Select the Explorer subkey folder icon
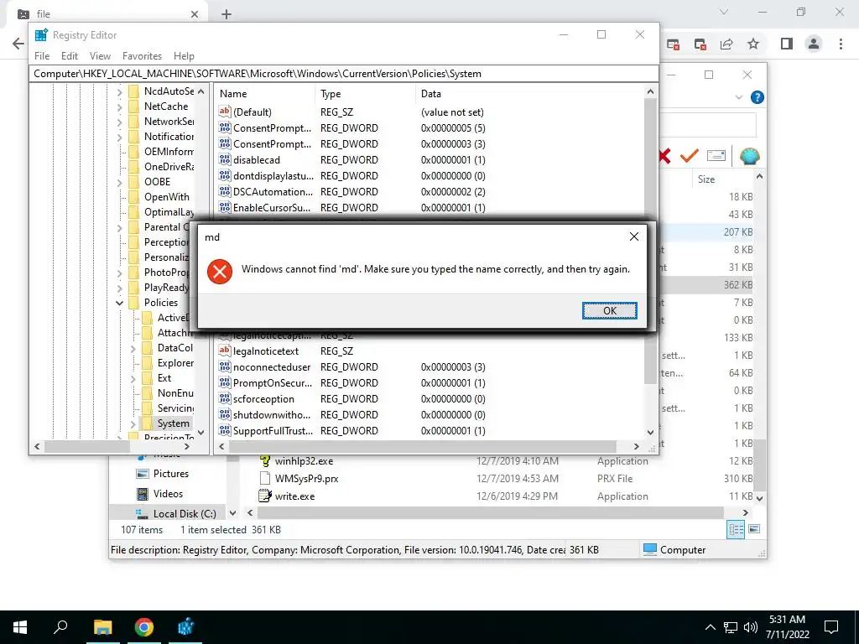The width and height of the screenshot is (859, 644). pos(147,363)
